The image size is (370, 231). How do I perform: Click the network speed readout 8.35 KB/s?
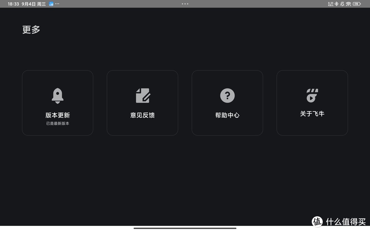click(330, 4)
